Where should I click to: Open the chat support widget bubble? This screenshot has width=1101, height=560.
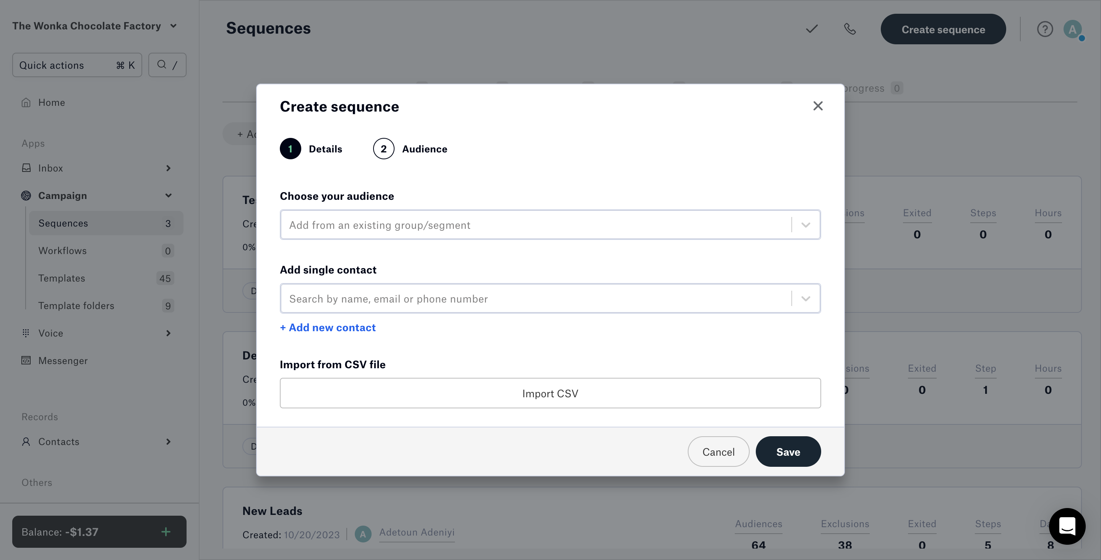point(1067,526)
